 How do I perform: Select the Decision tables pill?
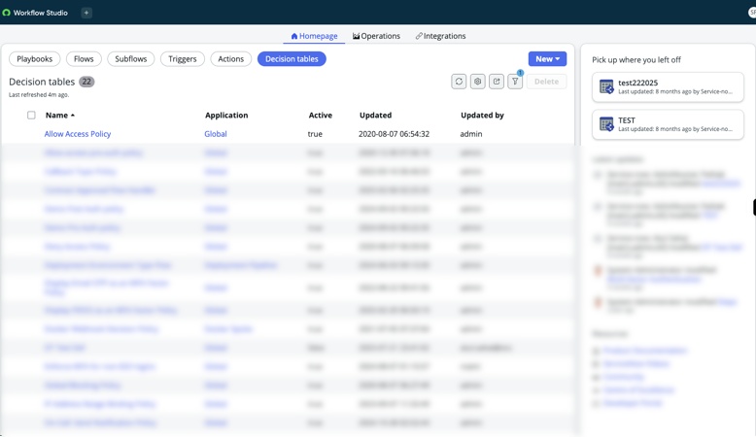(292, 59)
